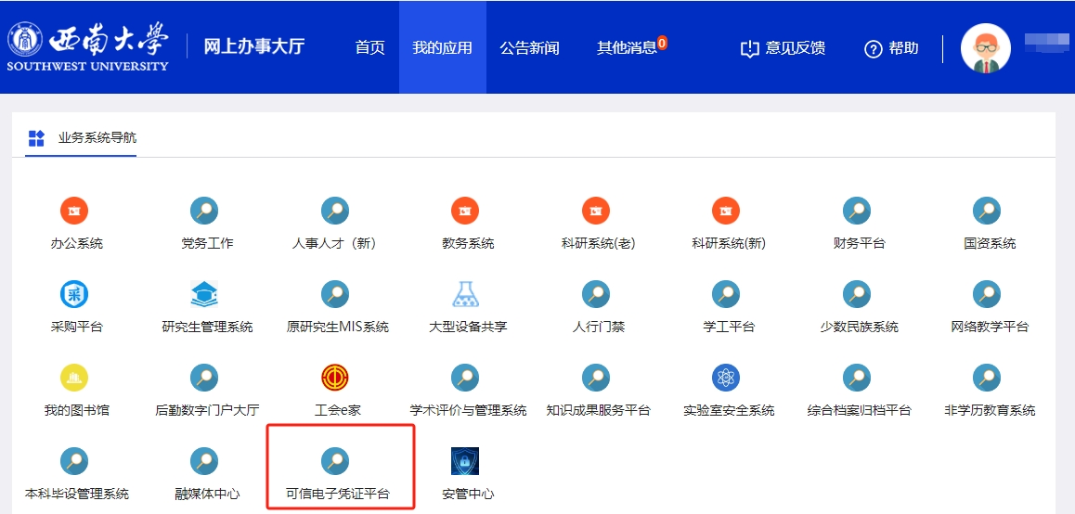View 其他消息 notifications

coord(628,48)
